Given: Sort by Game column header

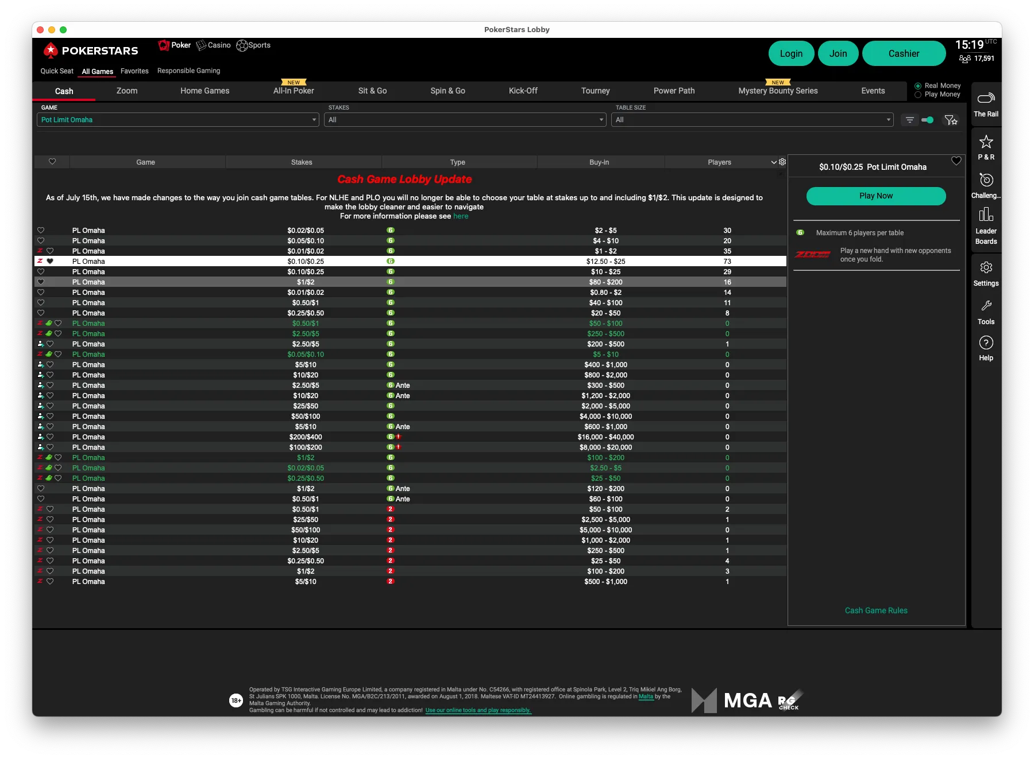Looking at the screenshot, I should [x=146, y=162].
